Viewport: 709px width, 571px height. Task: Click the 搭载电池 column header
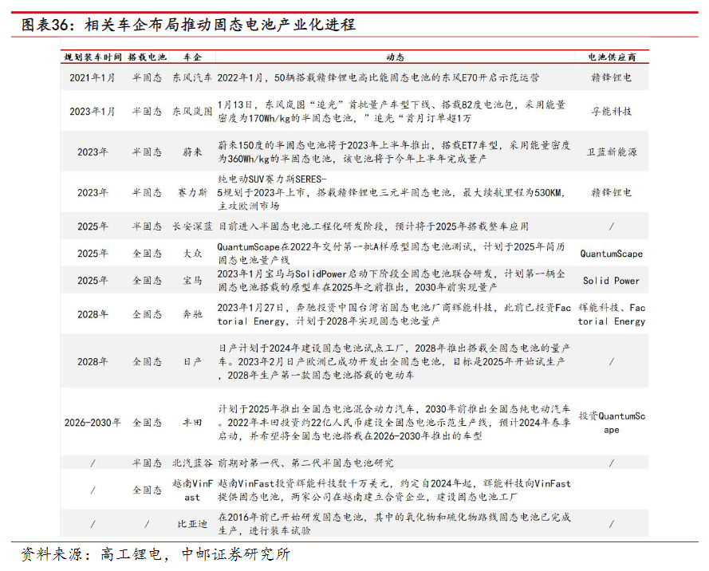[147, 57]
